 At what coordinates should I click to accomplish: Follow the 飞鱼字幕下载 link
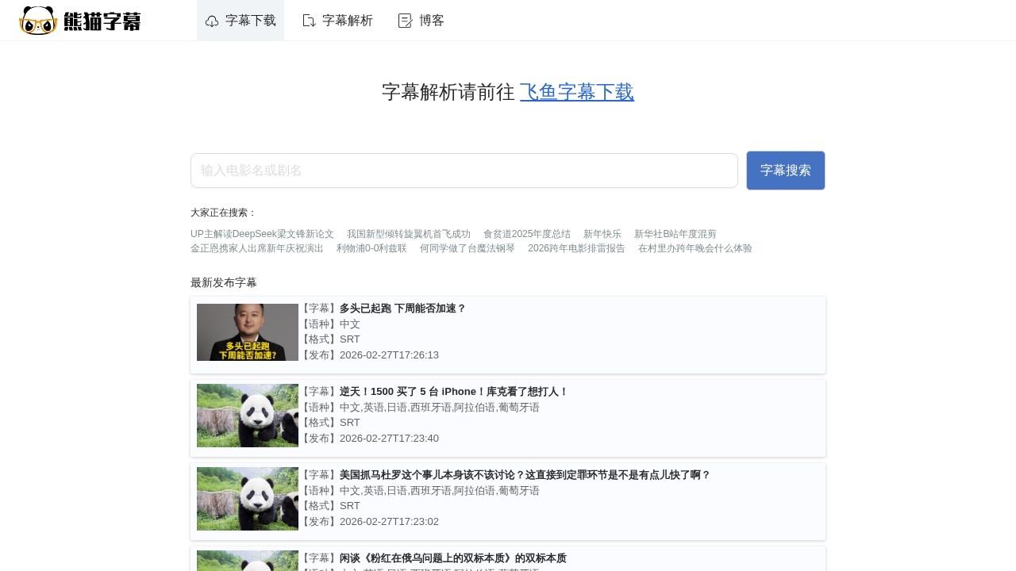(576, 92)
